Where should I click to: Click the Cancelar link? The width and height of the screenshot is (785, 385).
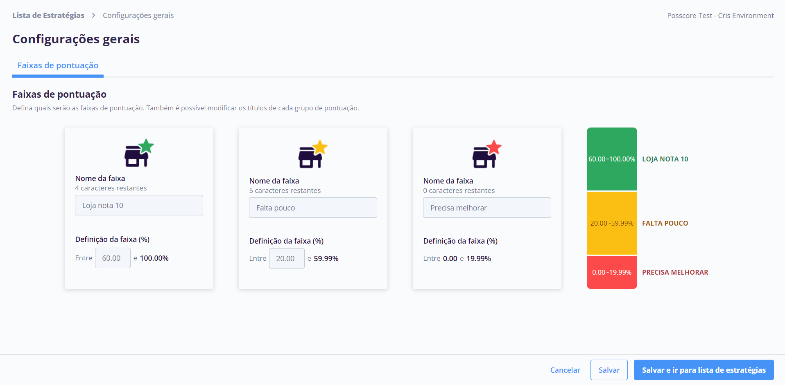[565, 370]
